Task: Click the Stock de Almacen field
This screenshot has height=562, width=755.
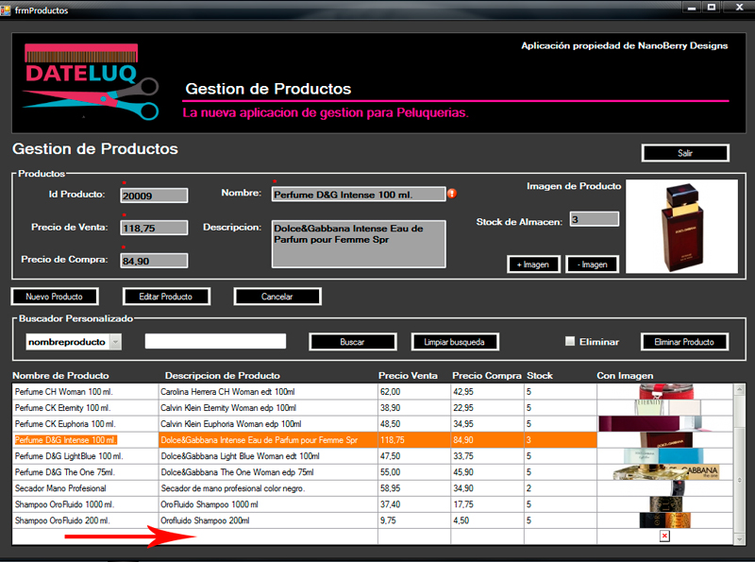Action: [x=595, y=219]
